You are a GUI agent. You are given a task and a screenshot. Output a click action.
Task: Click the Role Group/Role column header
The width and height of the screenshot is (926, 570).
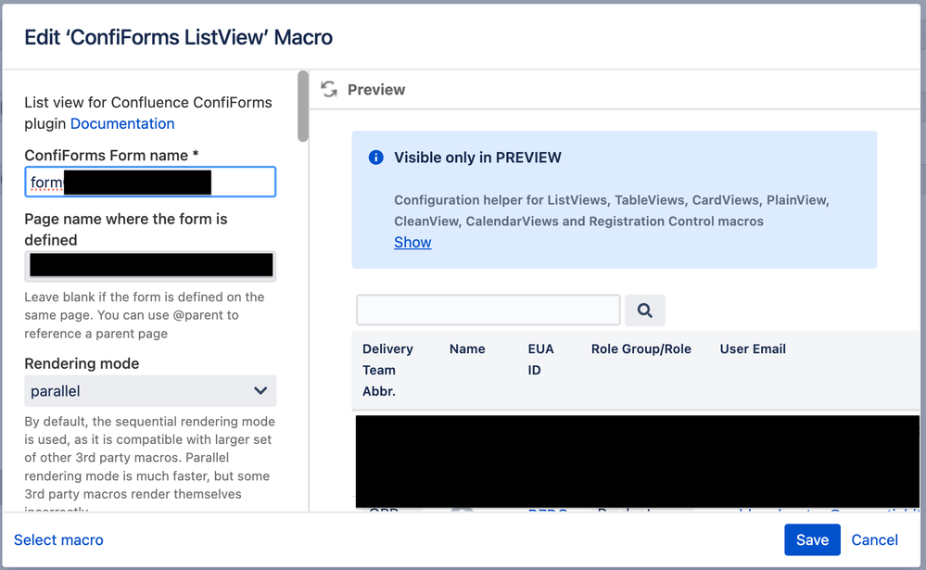click(641, 348)
